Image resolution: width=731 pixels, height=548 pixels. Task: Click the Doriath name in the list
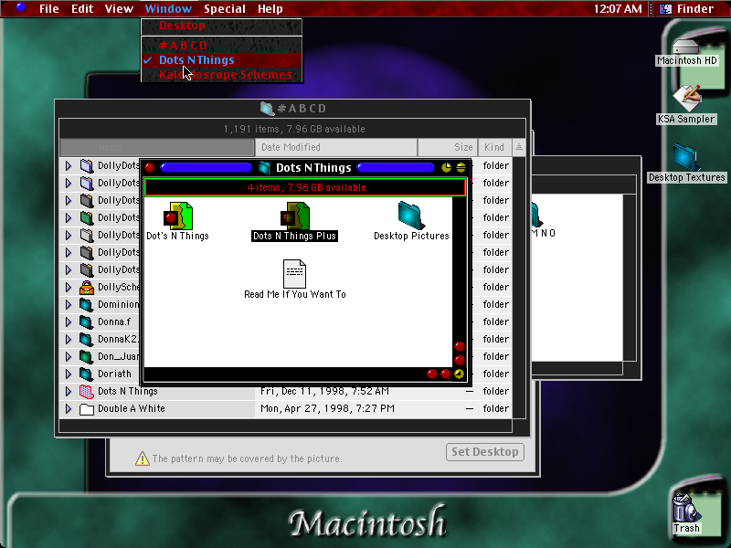(115, 374)
